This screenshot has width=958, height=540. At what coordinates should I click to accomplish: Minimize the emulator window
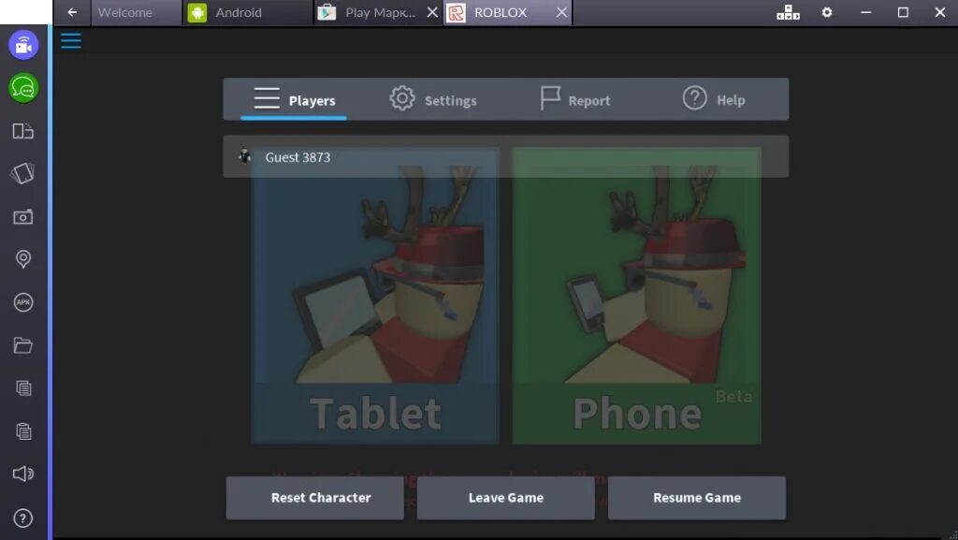(865, 12)
